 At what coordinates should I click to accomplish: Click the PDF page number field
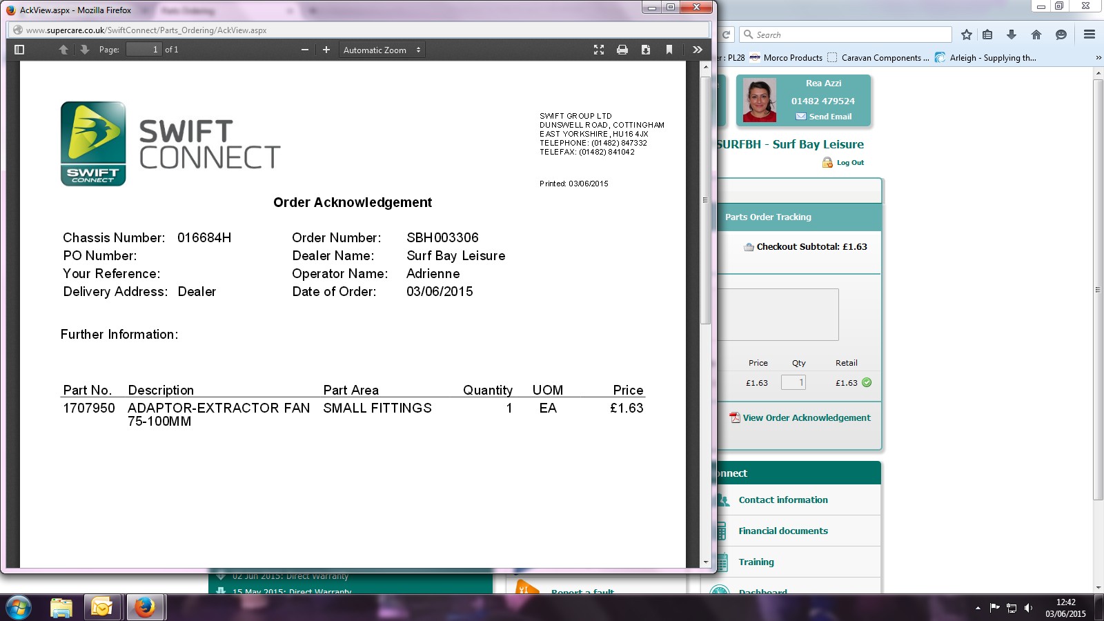tap(144, 50)
